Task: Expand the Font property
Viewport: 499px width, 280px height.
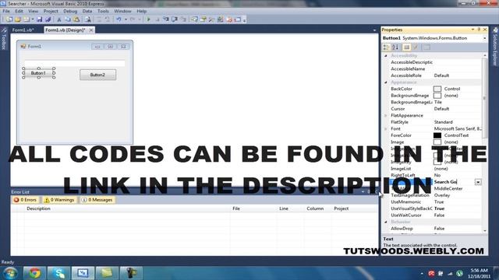Action: pyautogui.click(x=386, y=129)
